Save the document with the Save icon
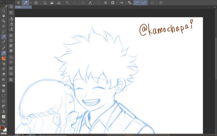This screenshot has height=136, width=217. coord(59,3)
